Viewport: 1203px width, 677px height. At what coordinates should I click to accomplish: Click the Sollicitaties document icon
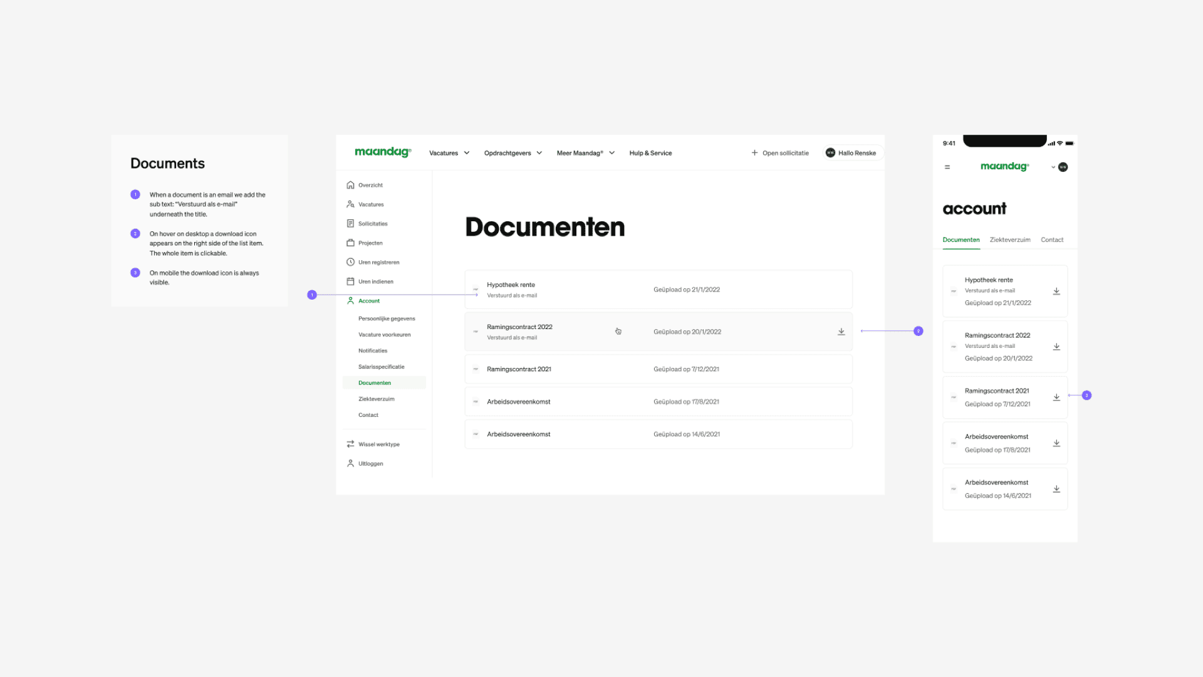pyautogui.click(x=351, y=223)
